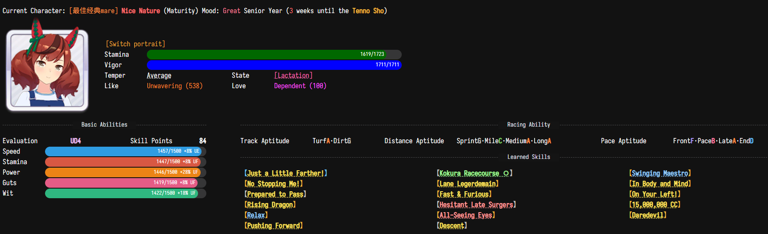This screenshot has height=234, width=768.
Task: Click the Relax skill
Action: tap(256, 215)
